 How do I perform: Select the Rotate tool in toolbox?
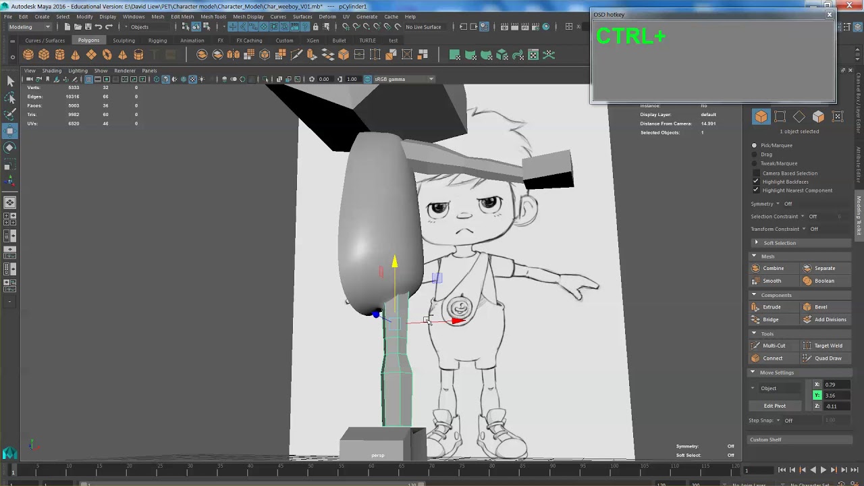(x=10, y=147)
